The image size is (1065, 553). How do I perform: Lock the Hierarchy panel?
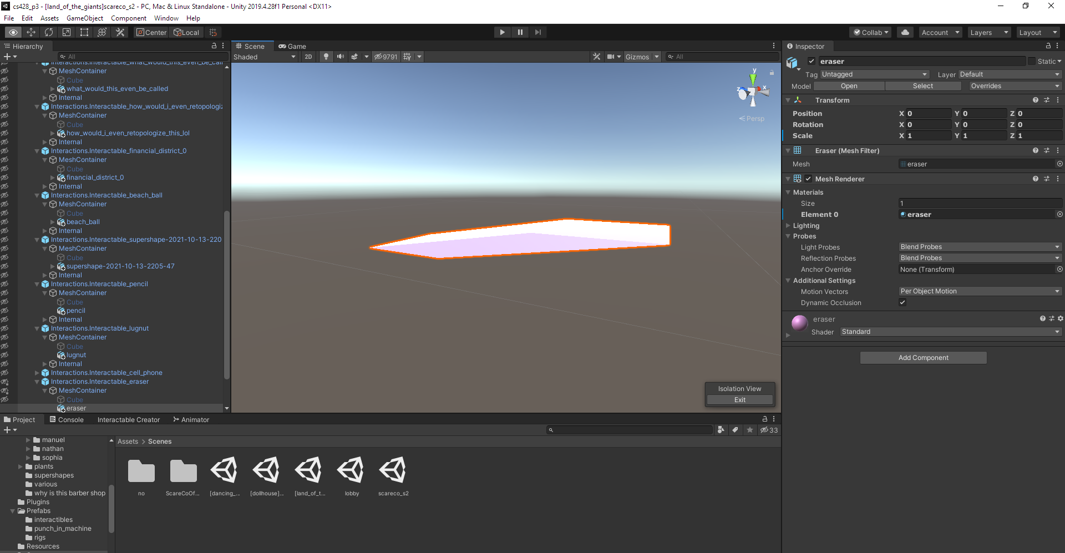coord(214,46)
